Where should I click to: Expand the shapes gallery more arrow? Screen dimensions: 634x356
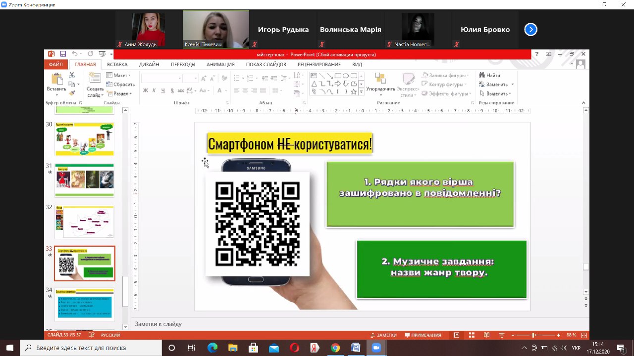click(361, 92)
